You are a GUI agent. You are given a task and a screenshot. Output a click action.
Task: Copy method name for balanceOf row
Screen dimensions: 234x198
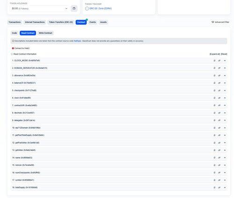(x=214, y=83)
